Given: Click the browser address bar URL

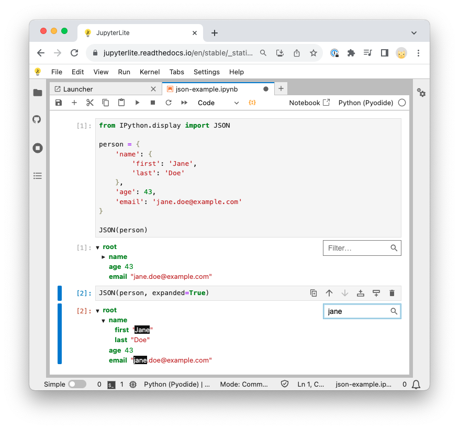Looking at the screenshot, I should pos(178,53).
